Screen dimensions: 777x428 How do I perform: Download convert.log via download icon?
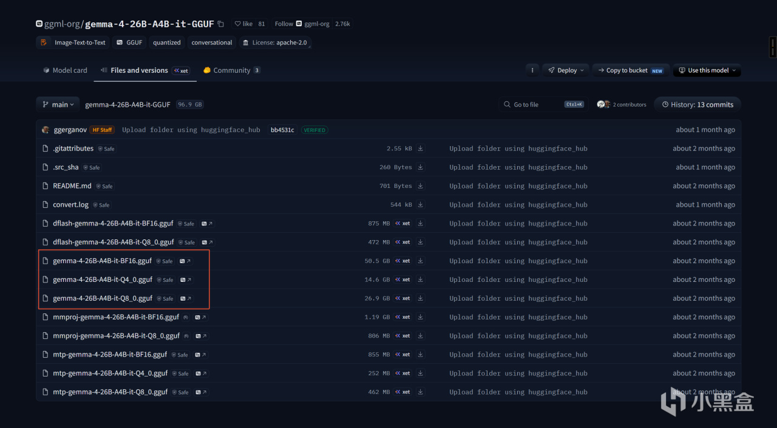[x=420, y=205]
